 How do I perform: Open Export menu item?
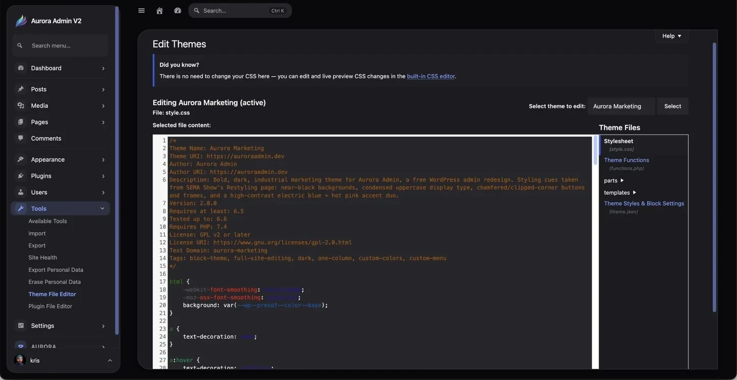point(37,245)
